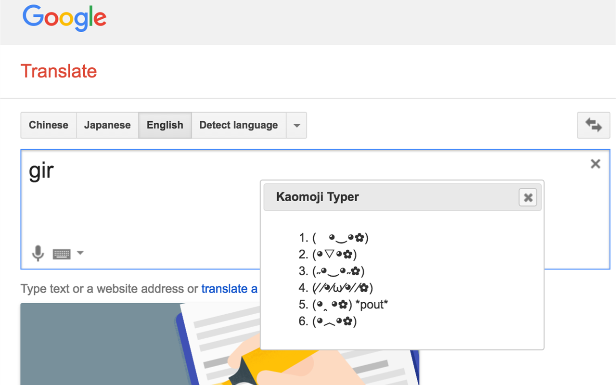Screen dimensions: 616x385
Task: Close the Kaomoji Typer popup
Action: 527,197
